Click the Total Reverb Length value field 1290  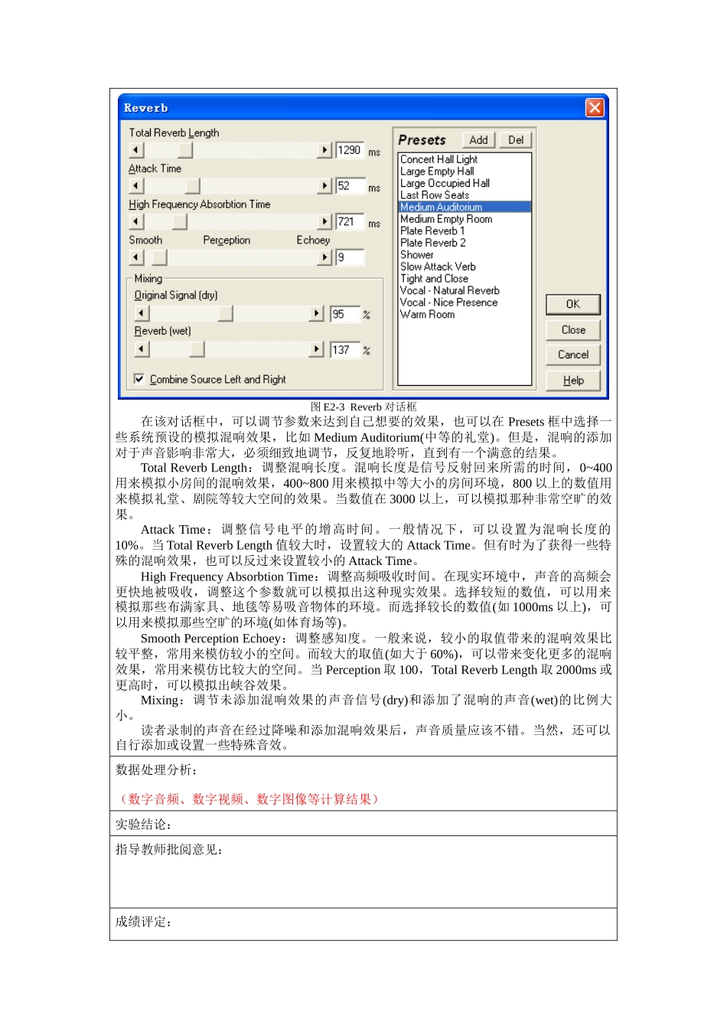(x=350, y=151)
